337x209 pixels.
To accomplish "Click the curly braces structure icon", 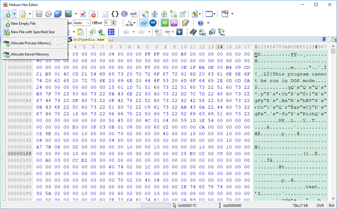I will click(115, 14).
